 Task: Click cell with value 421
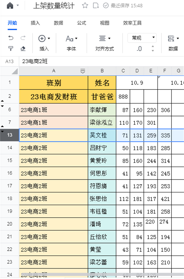point(165,199)
